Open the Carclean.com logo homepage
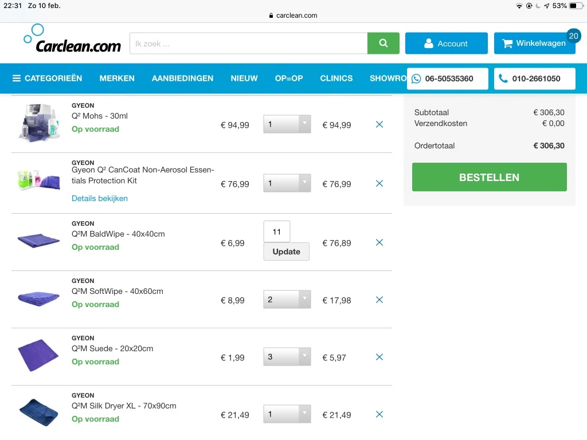The height and width of the screenshot is (440, 587). coord(72,39)
